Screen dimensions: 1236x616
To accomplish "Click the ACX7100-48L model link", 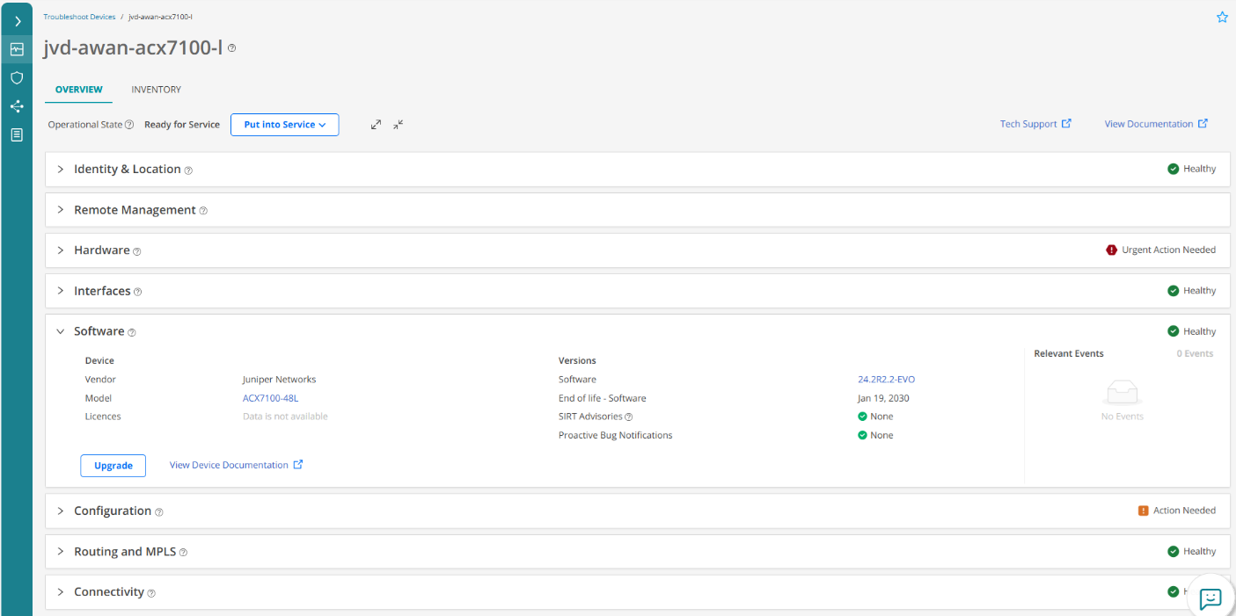I will [x=270, y=398].
